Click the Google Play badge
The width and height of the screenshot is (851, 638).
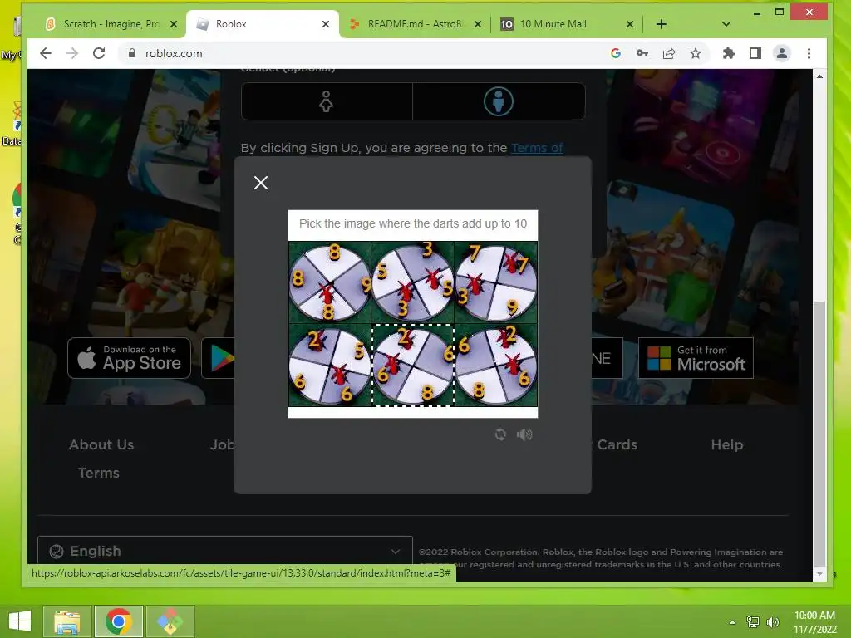coord(219,358)
